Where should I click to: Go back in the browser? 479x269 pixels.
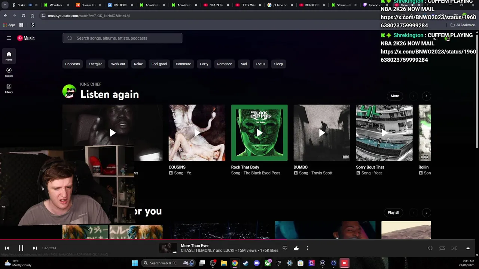[x=5, y=16]
